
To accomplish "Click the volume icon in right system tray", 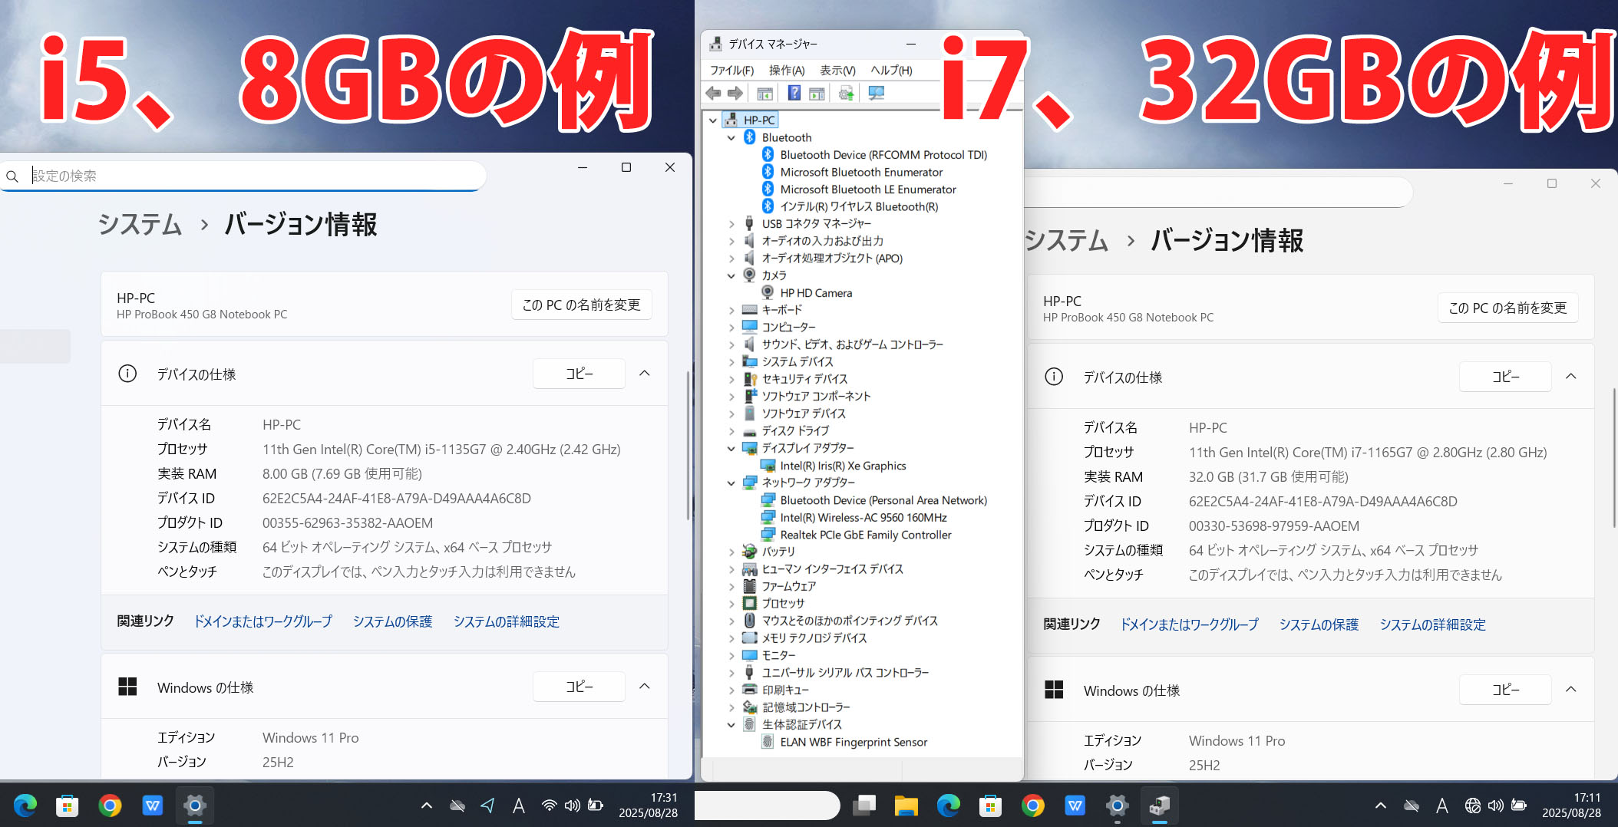I will pos(1495,806).
